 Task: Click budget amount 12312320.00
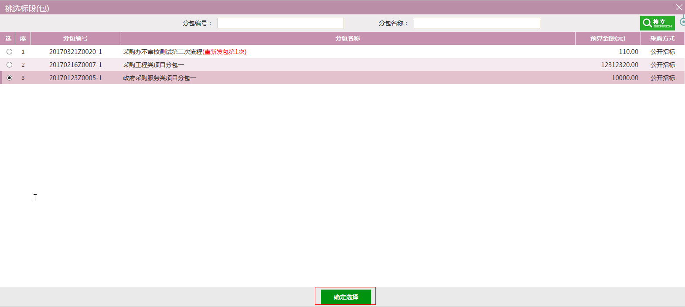coord(619,65)
